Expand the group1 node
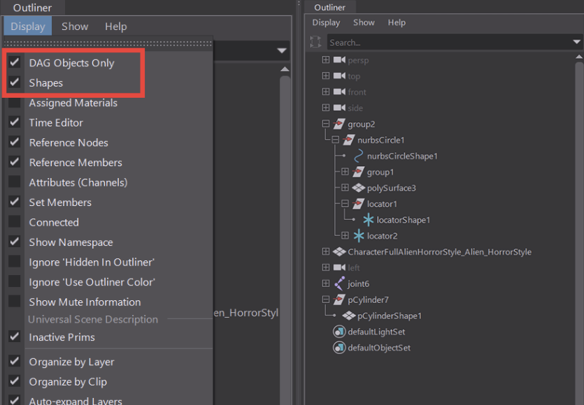Image resolution: width=584 pixels, height=405 pixels. point(346,172)
